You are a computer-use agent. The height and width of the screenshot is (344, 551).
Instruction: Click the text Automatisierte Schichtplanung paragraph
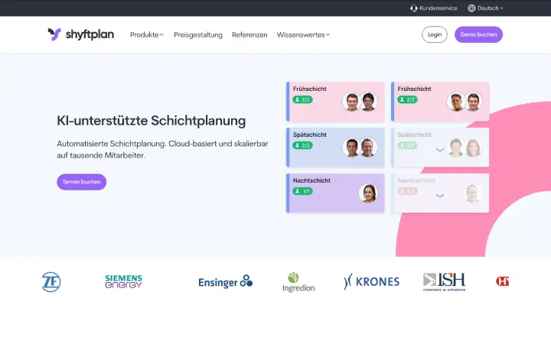pyautogui.click(x=162, y=150)
